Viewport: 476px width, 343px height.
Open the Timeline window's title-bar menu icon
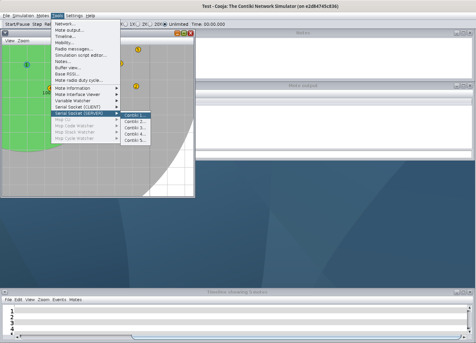click(x=5, y=292)
